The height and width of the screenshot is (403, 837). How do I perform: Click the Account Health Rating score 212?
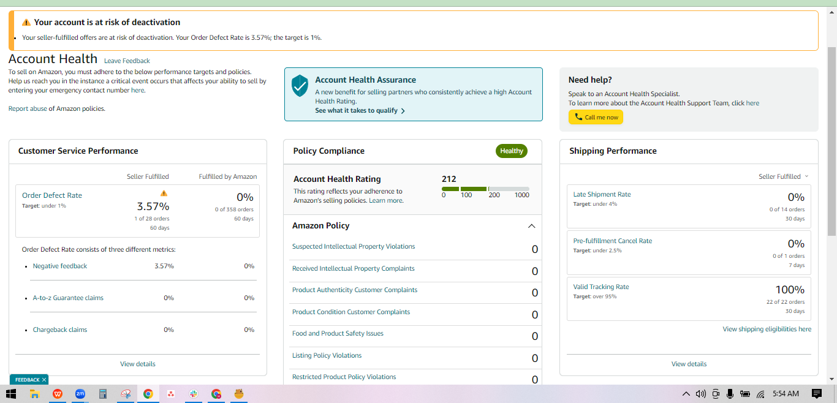tap(449, 179)
